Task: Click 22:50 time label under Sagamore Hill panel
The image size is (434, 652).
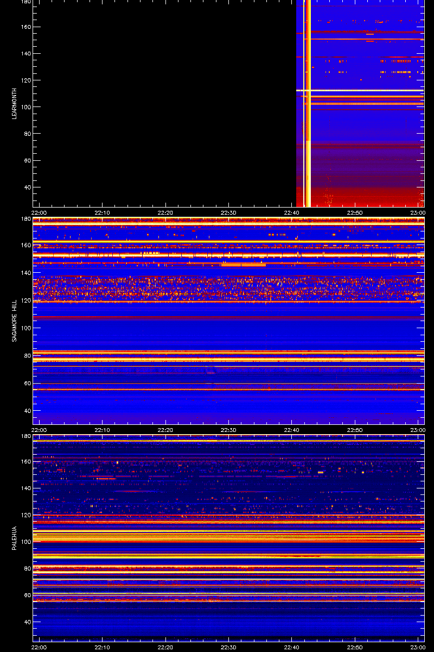Action: coord(355,430)
